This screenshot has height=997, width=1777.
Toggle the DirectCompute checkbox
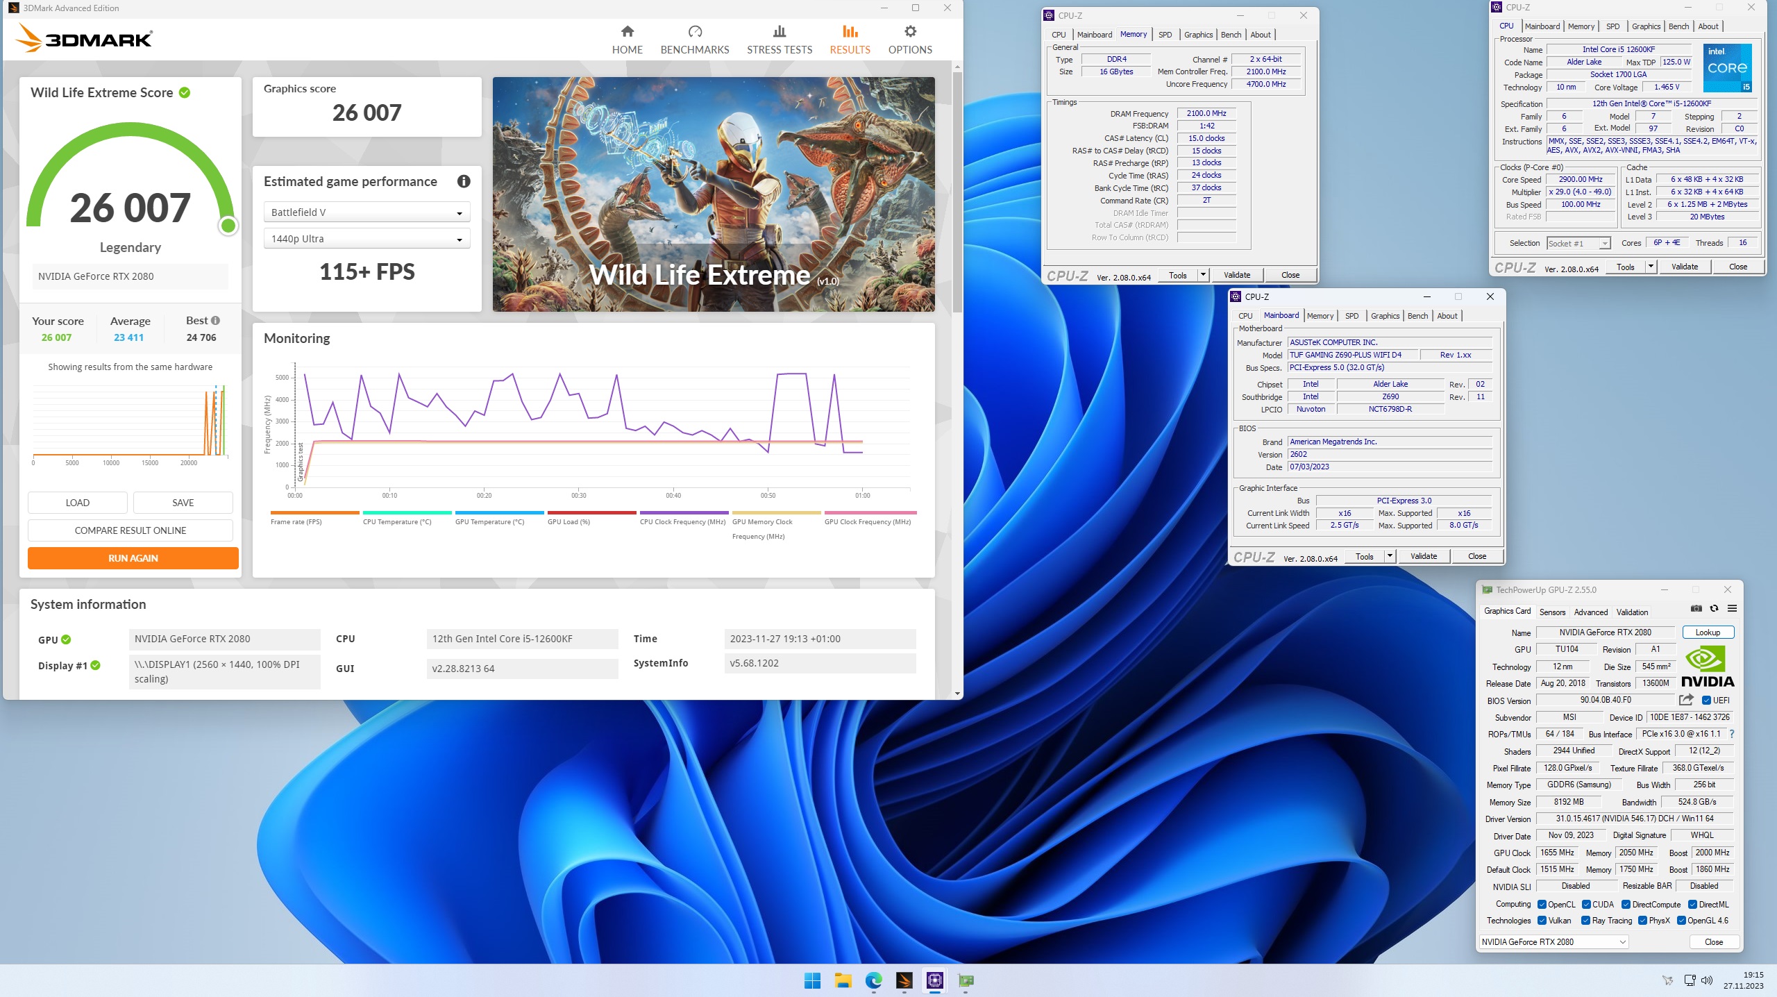coord(1626,905)
